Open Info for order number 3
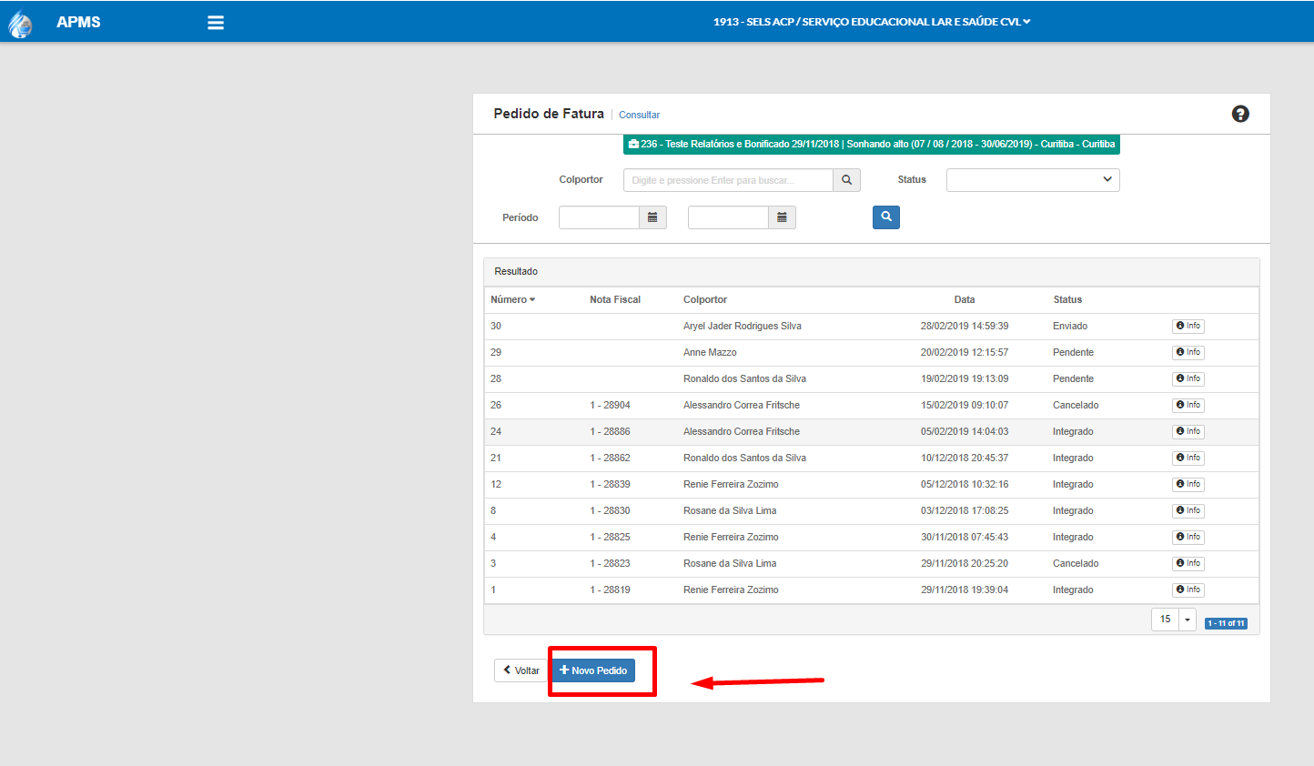The width and height of the screenshot is (1314, 766). (x=1188, y=563)
